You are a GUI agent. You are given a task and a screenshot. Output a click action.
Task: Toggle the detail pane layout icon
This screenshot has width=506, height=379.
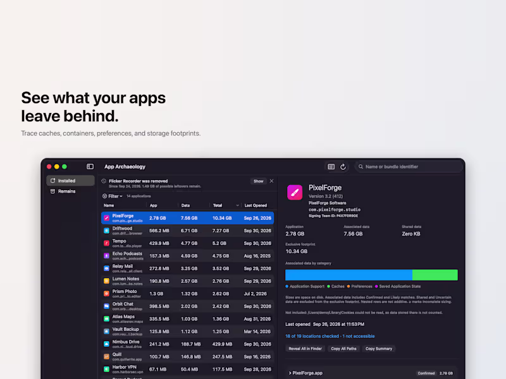click(331, 167)
